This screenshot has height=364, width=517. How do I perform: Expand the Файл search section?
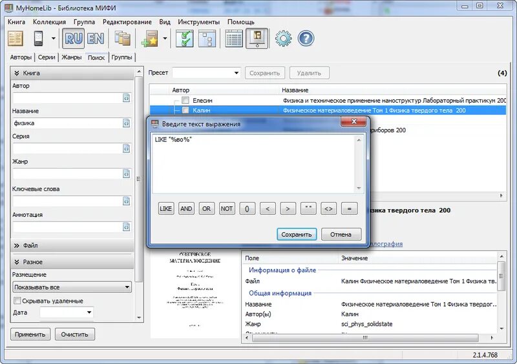pyautogui.click(x=72, y=245)
